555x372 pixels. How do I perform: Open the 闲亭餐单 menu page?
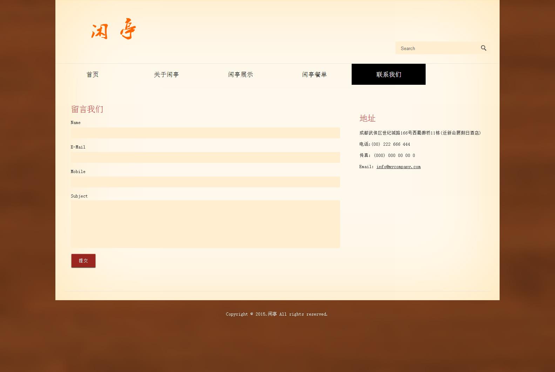pyautogui.click(x=314, y=74)
